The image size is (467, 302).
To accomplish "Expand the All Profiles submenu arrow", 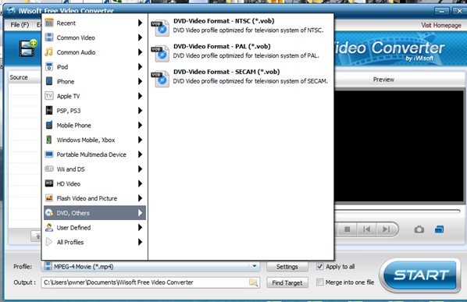I will [140, 242].
